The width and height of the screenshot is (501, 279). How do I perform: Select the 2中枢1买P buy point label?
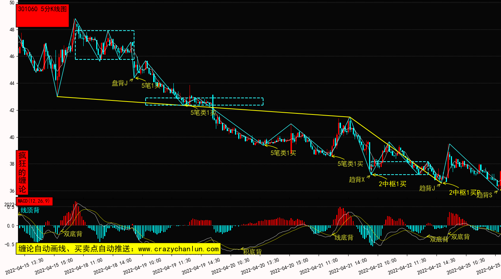pos(465,193)
